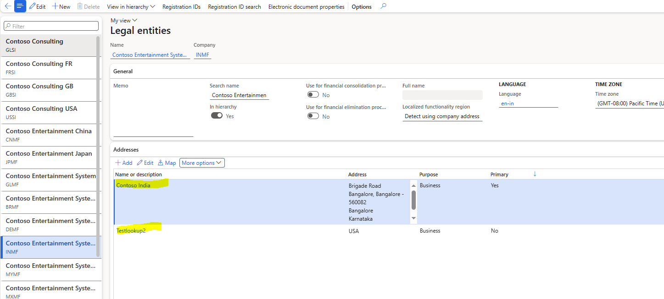The width and height of the screenshot is (664, 299).
Task: Select the Testlookup2 address row
Action: 388,231
